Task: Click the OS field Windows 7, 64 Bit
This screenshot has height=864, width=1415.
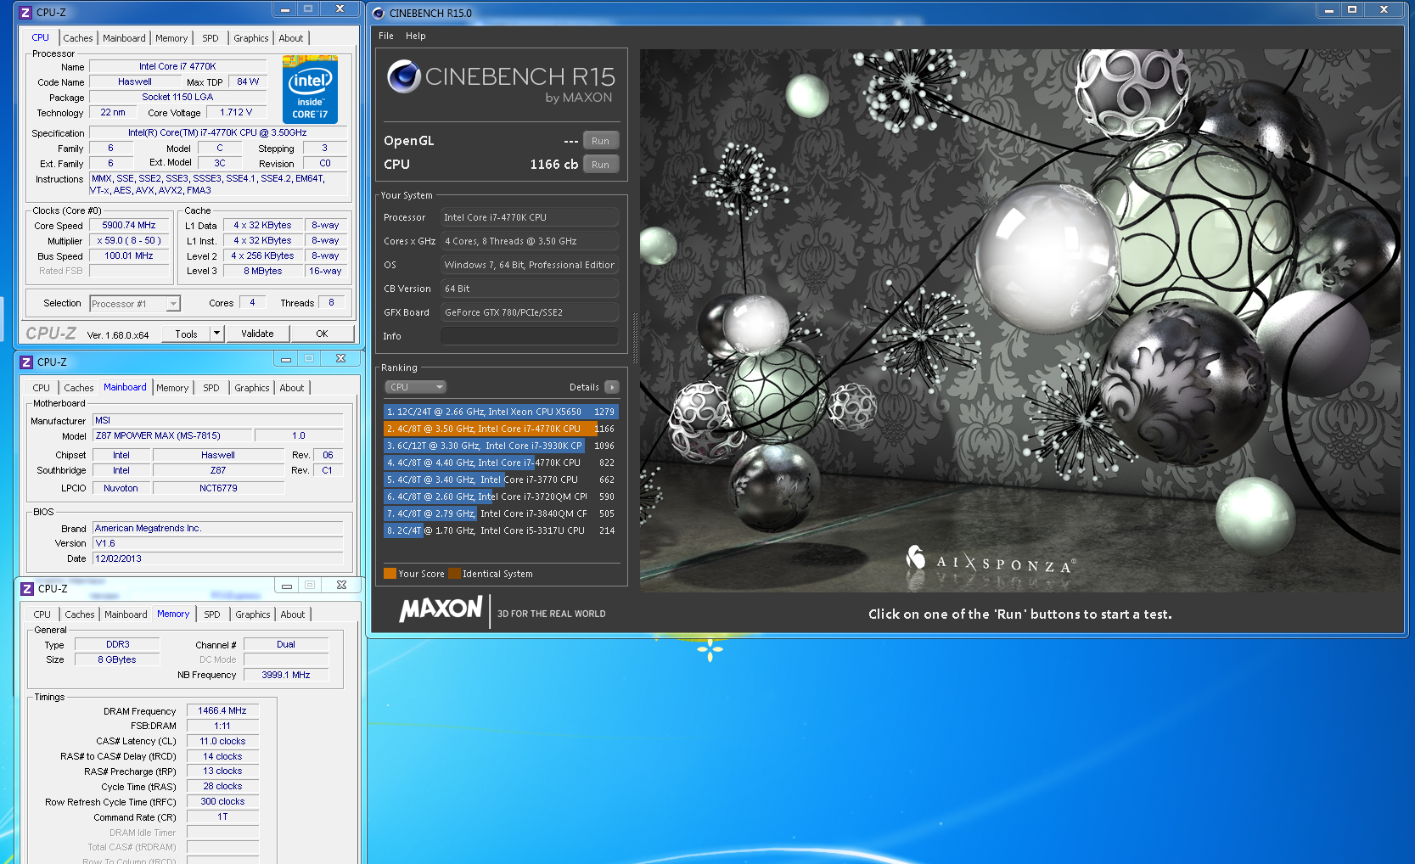Action: click(x=530, y=265)
